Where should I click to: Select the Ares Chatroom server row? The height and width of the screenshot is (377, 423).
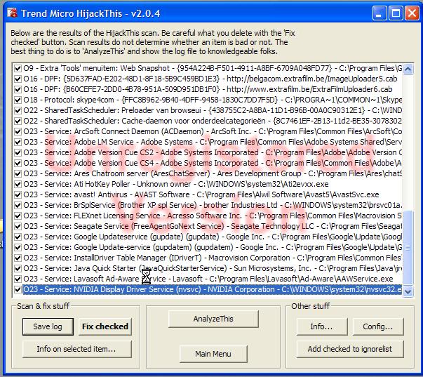[x=213, y=173]
